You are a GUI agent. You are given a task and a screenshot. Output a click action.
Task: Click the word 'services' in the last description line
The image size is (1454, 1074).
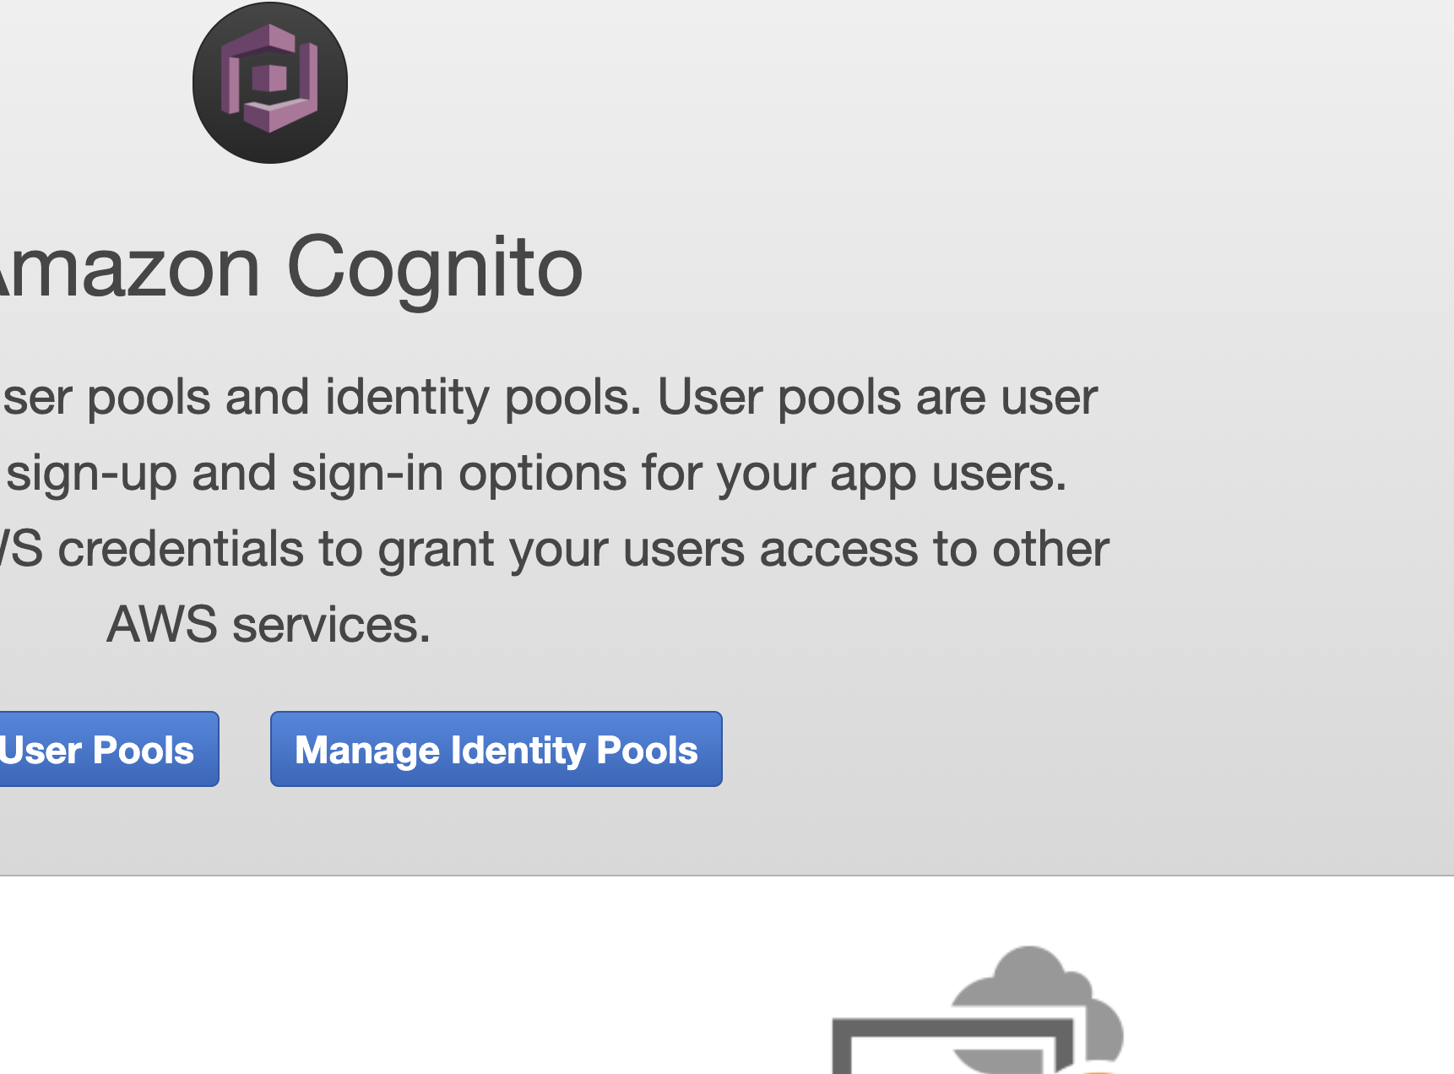[331, 625]
